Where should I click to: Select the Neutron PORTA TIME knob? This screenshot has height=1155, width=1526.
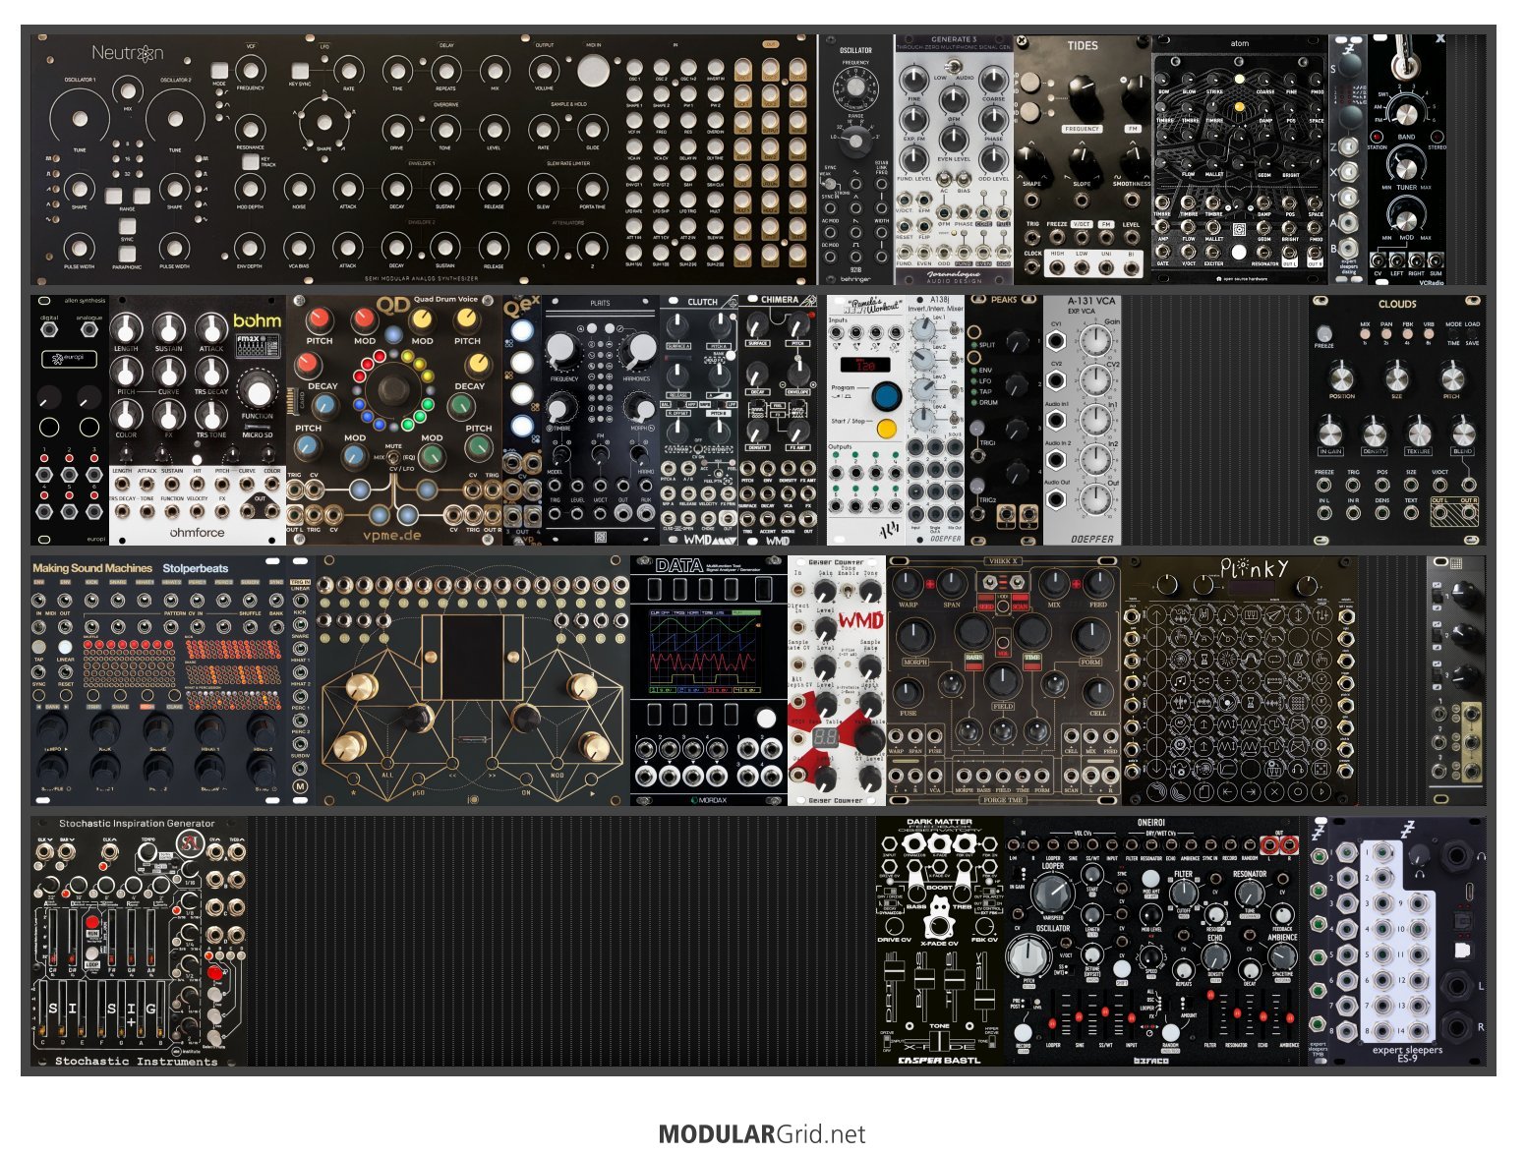point(592,187)
